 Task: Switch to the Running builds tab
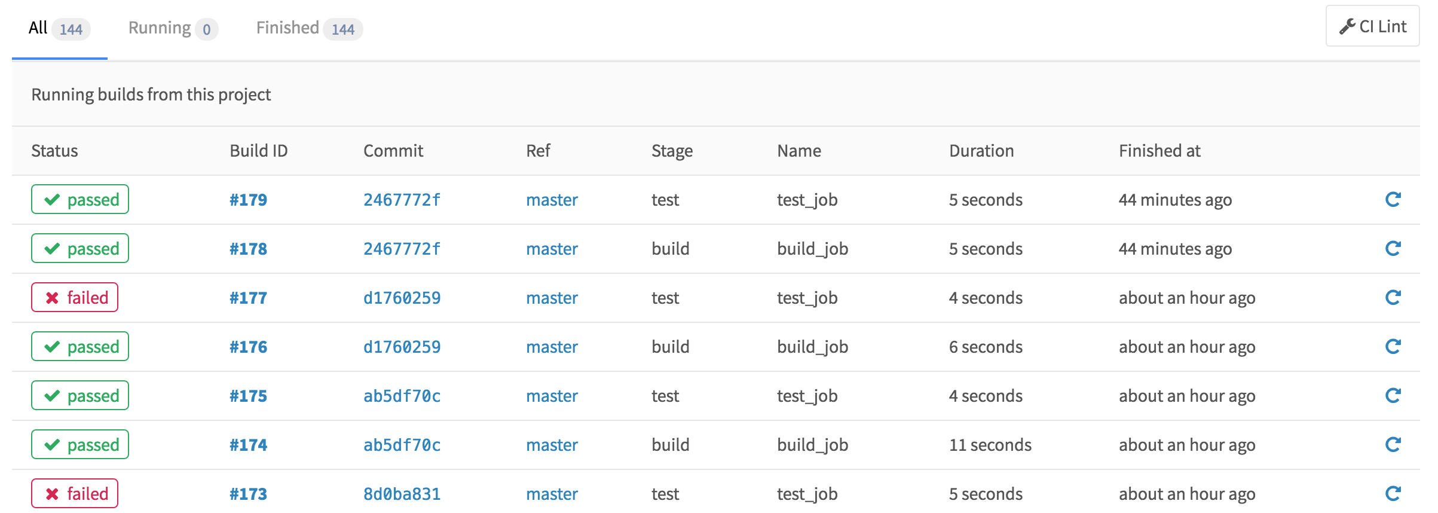173,28
